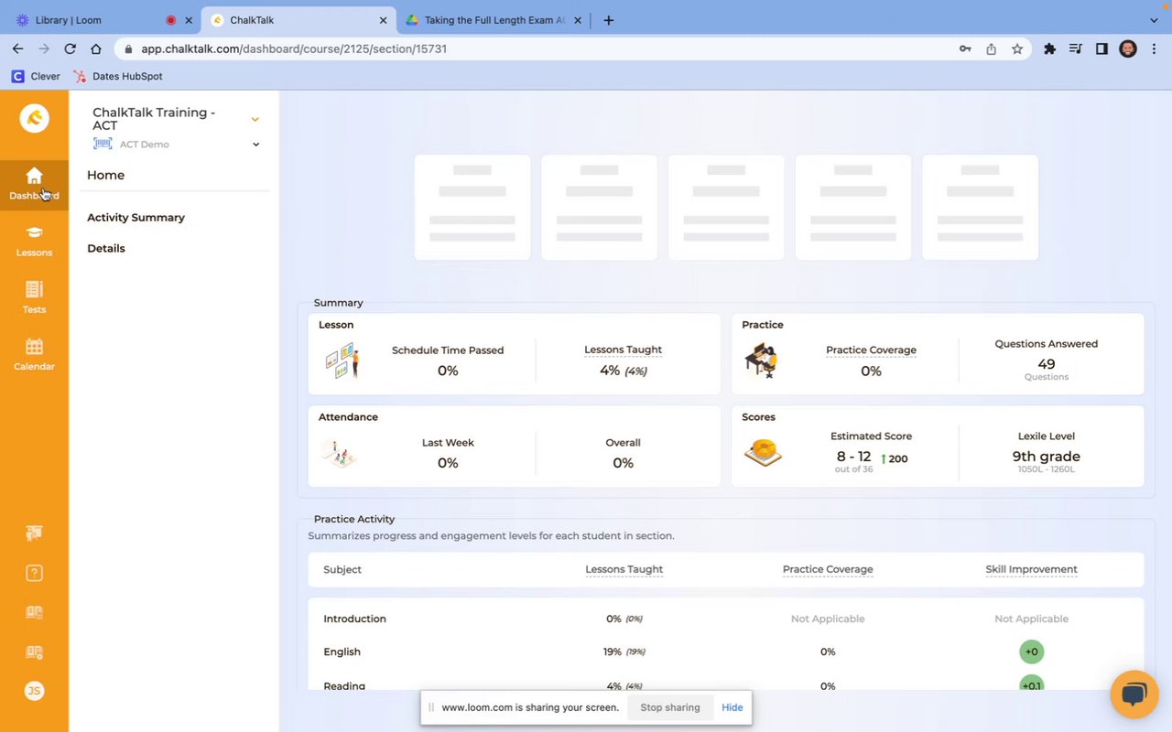1172x732 pixels.
Task: Click the first loading placeholder card
Action: [x=472, y=208]
